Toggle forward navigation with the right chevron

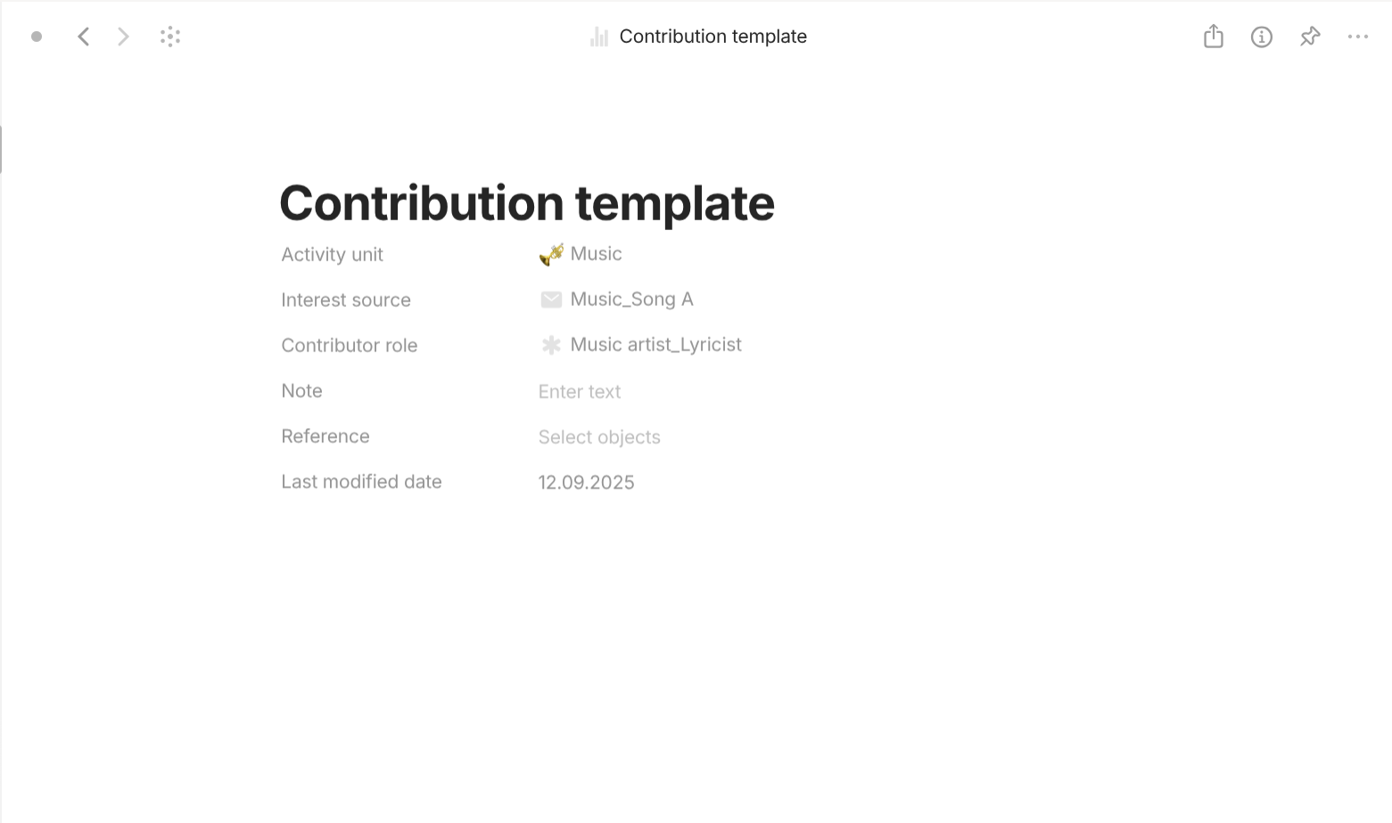(123, 37)
